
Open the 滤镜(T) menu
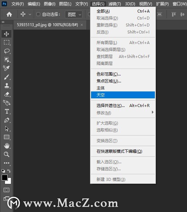pos(115,4)
